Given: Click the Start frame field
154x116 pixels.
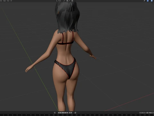Looking at the screenshot, I should pos(151,113).
